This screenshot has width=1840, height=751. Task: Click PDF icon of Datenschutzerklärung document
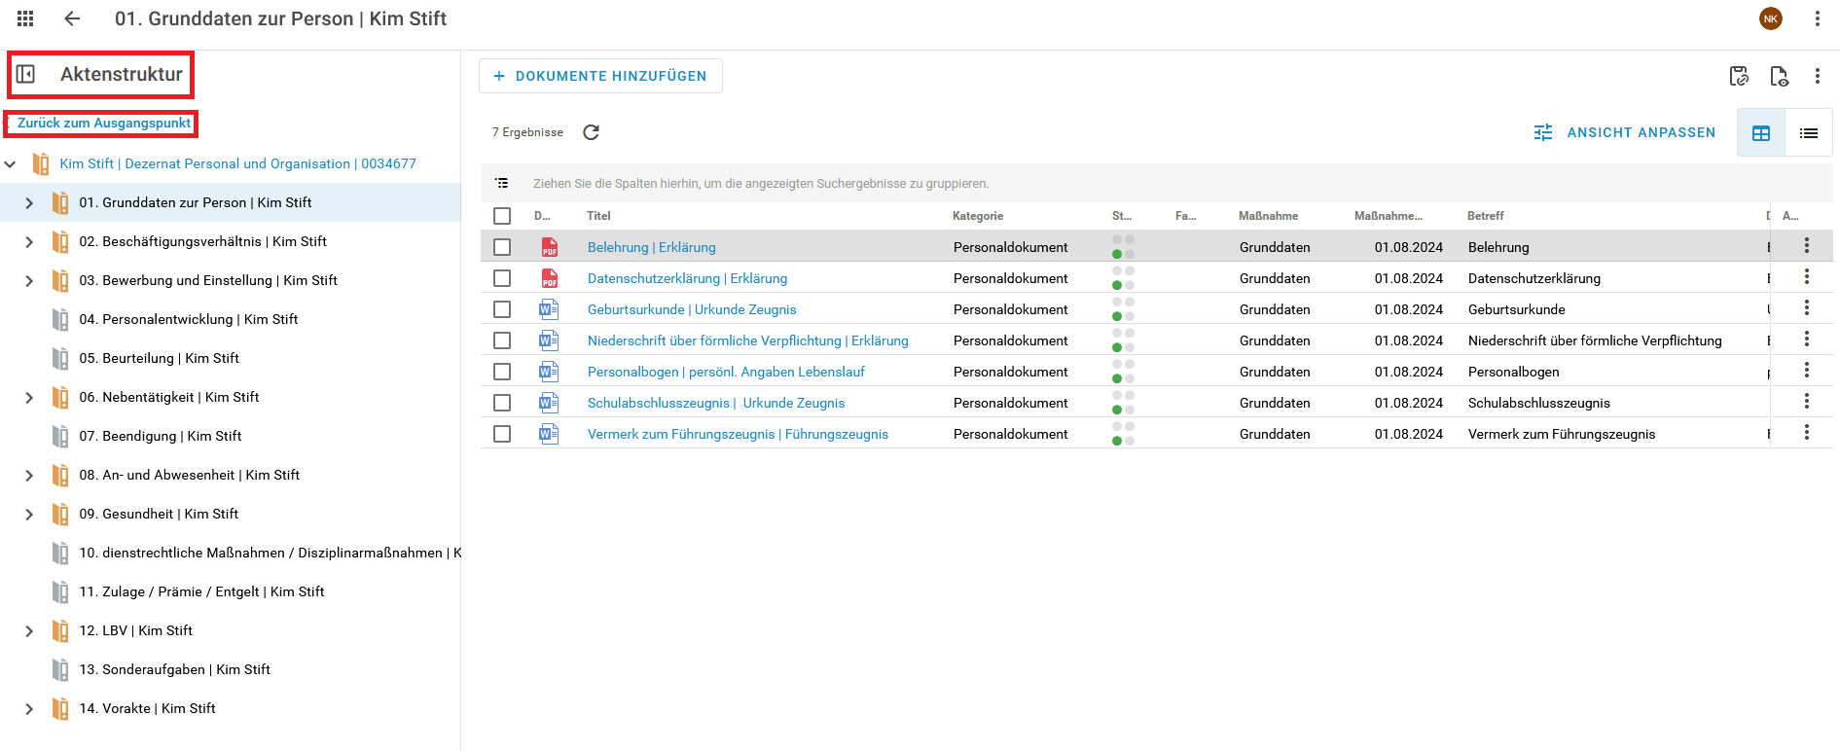pos(550,278)
